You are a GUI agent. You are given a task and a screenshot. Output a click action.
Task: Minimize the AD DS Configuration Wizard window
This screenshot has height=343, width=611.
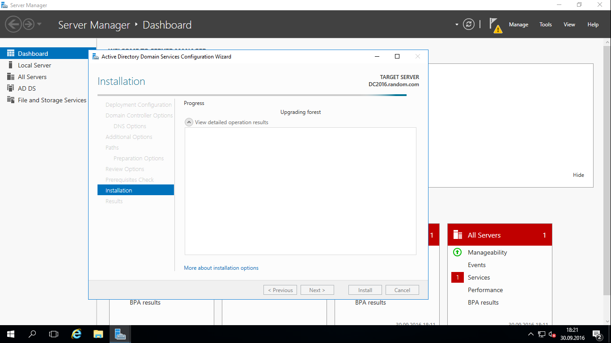[x=377, y=56]
